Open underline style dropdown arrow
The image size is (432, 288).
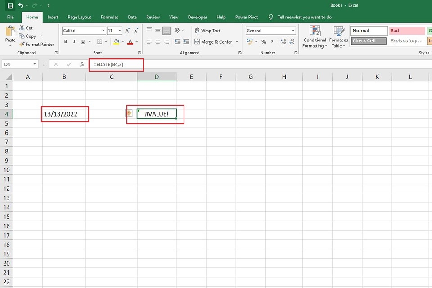pos(90,41)
